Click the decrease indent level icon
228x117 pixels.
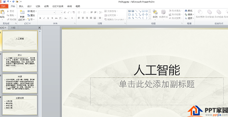pyautogui.click(x=92, y=12)
